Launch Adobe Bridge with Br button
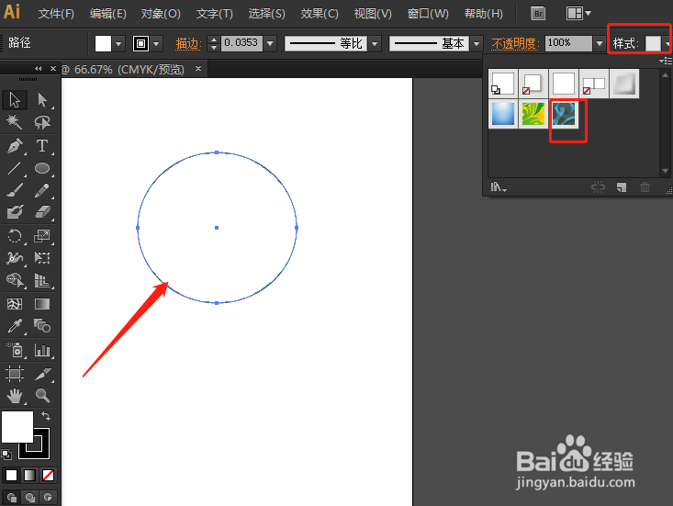The height and width of the screenshot is (506, 673). 538,14
